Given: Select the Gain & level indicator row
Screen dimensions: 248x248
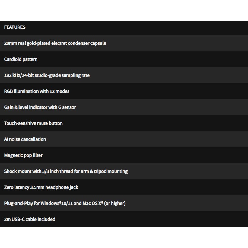Looking at the screenshot, I should (40, 107).
